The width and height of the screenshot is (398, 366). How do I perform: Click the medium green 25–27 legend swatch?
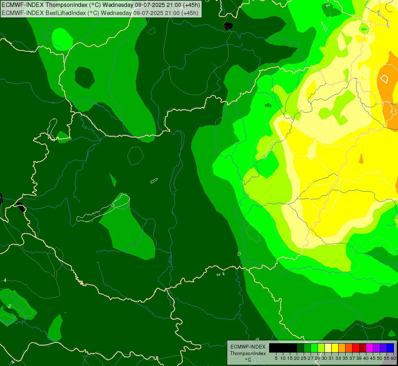[307, 348]
